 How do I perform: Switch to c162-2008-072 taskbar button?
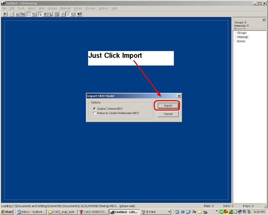tap(93, 212)
